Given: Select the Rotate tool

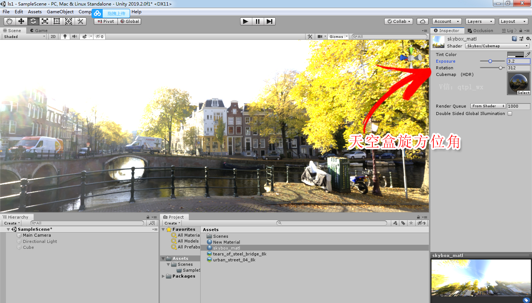Looking at the screenshot, I should (x=33, y=21).
